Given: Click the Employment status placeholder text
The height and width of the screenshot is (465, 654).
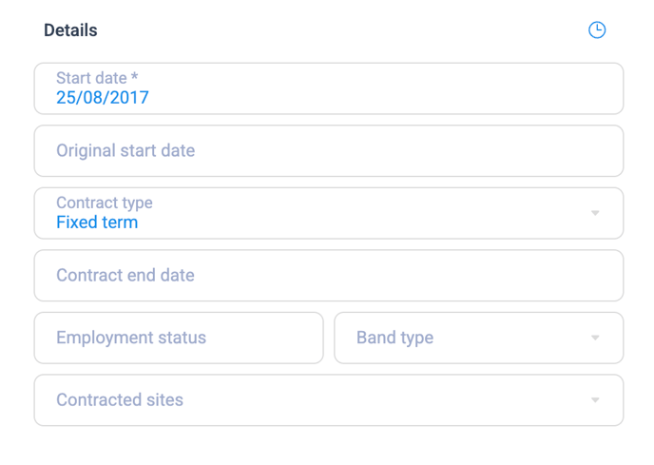Looking at the screenshot, I should coord(131,338).
